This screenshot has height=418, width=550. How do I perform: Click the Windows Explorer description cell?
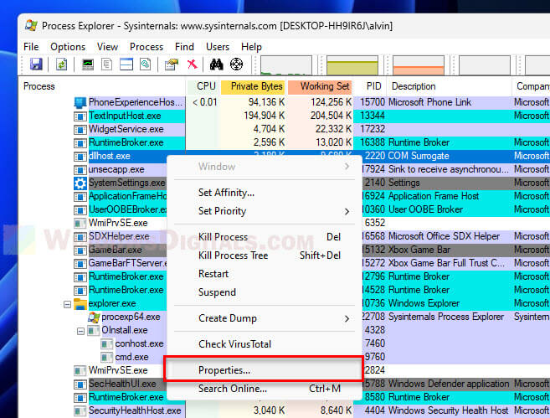pos(424,303)
